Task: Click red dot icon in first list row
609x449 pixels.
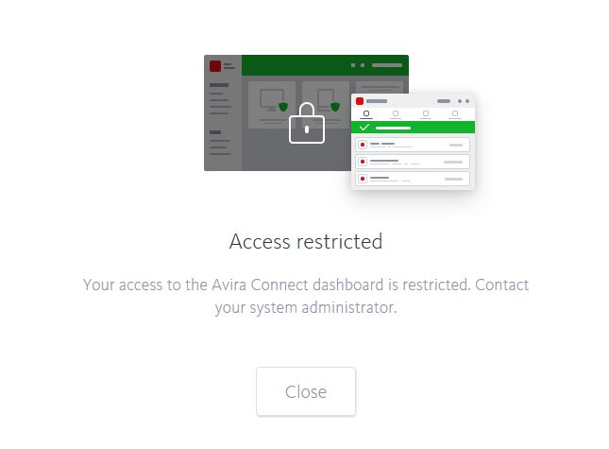Action: (363, 145)
